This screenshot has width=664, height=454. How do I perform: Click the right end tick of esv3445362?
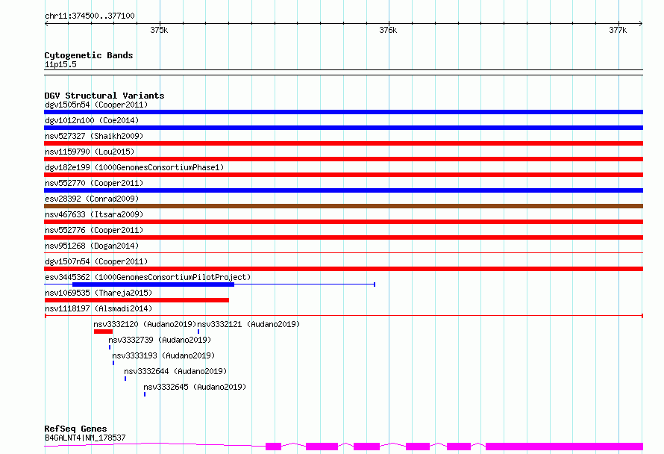(x=375, y=284)
